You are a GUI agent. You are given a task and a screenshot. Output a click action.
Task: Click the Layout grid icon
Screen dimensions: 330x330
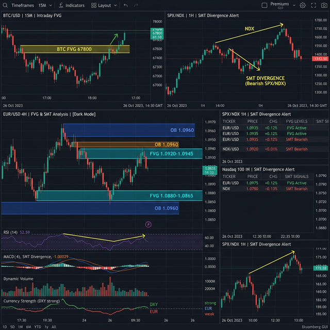pos(94,6)
